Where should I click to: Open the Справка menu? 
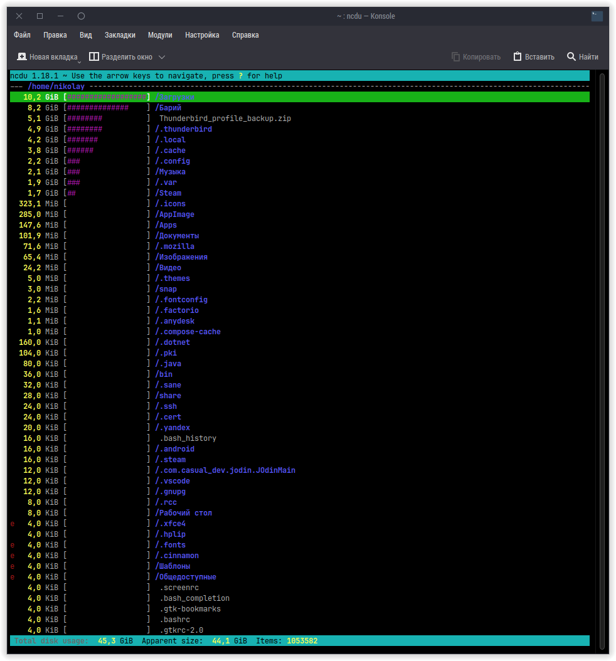coord(245,35)
